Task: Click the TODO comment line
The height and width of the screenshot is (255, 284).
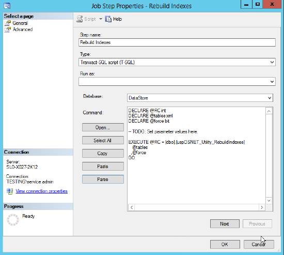Action: coord(163,131)
